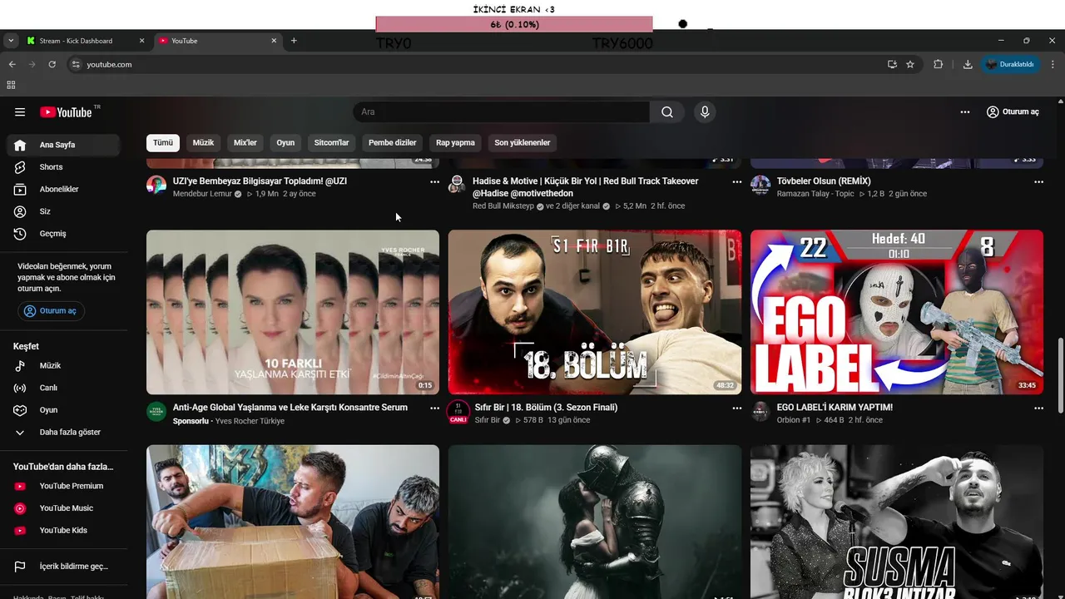Open the Yves Rocher ad thumbnail
This screenshot has width=1065, height=599.
point(293,312)
